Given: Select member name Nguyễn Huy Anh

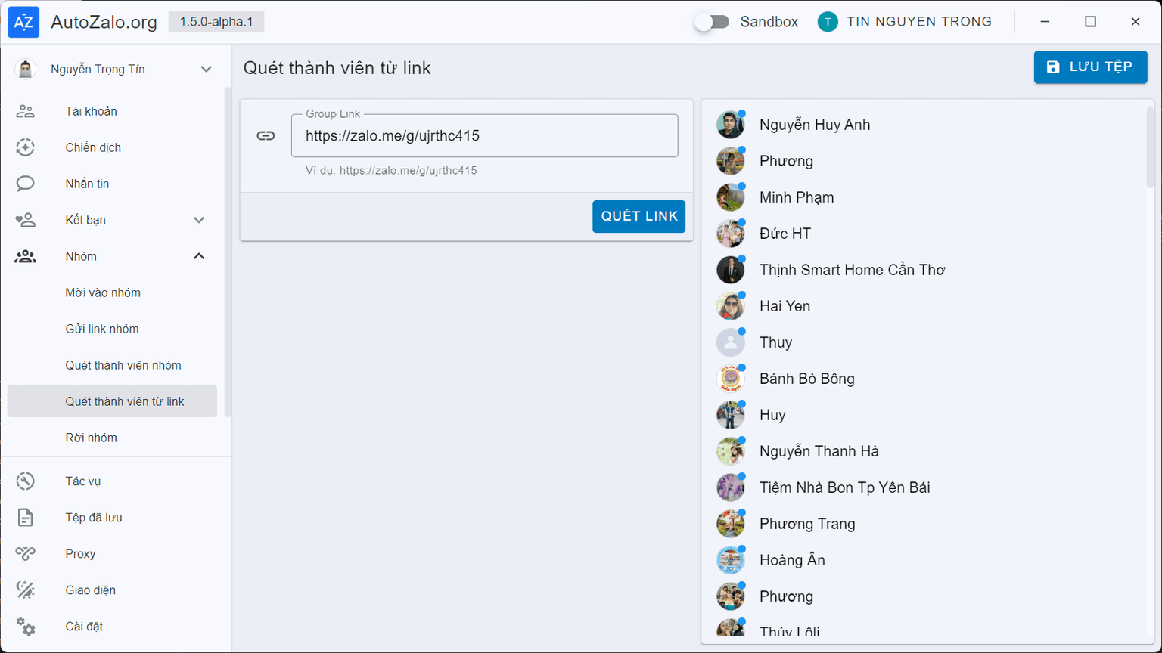Looking at the screenshot, I should [x=815, y=125].
